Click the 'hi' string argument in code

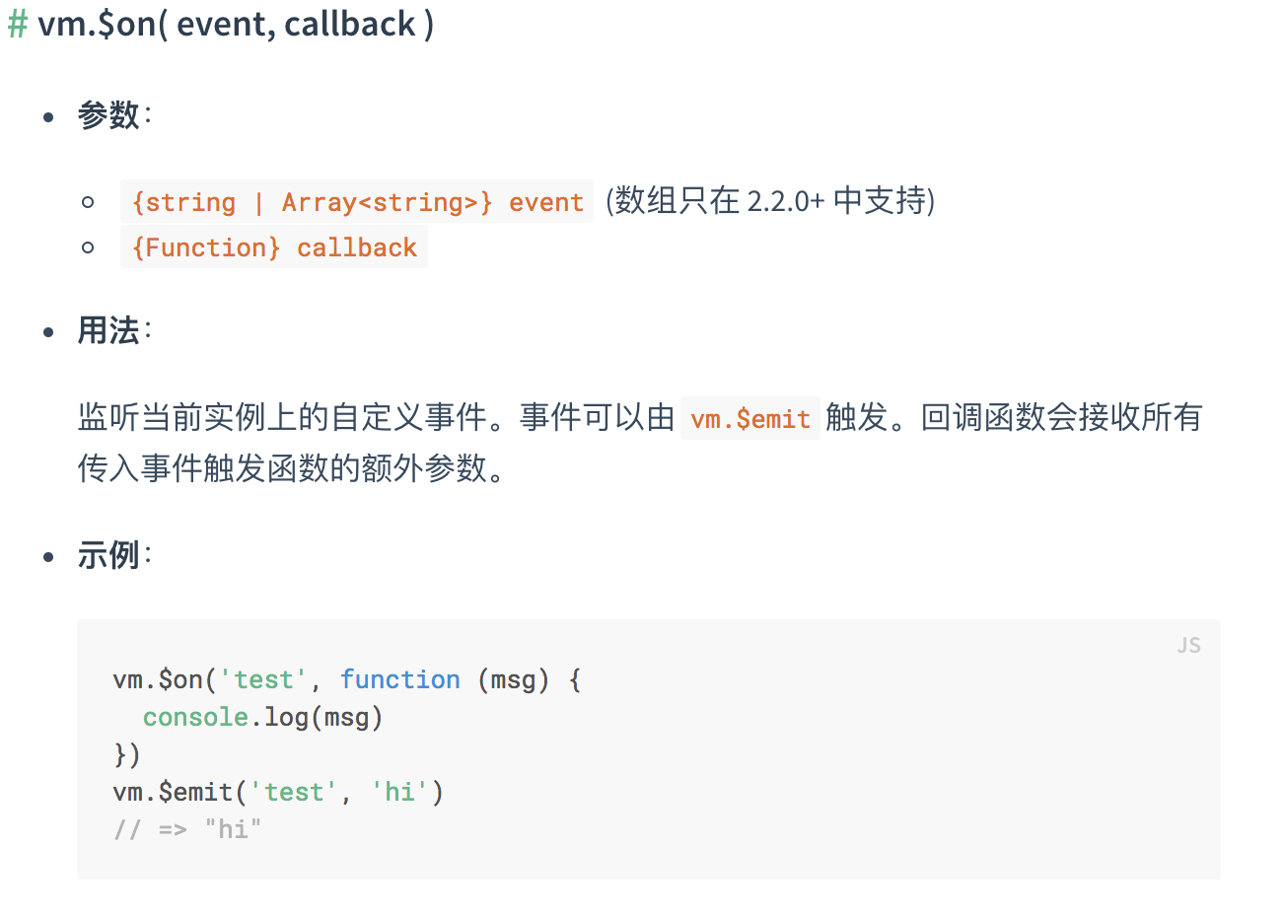(x=399, y=792)
